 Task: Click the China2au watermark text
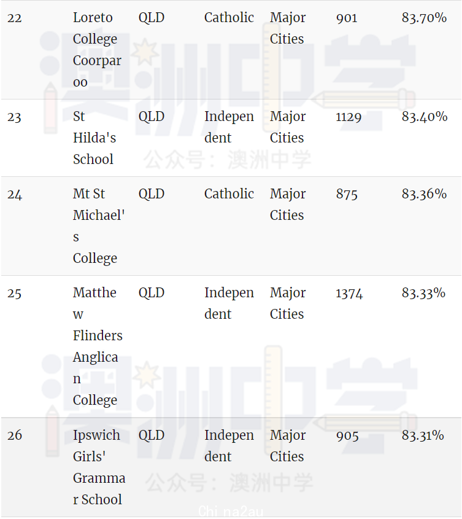(x=231, y=512)
